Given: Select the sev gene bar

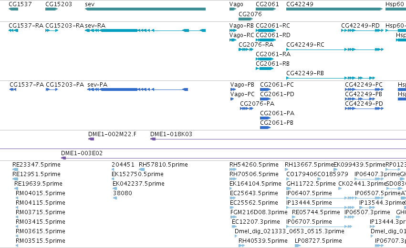Looking at the screenshot, I should [145, 9].
